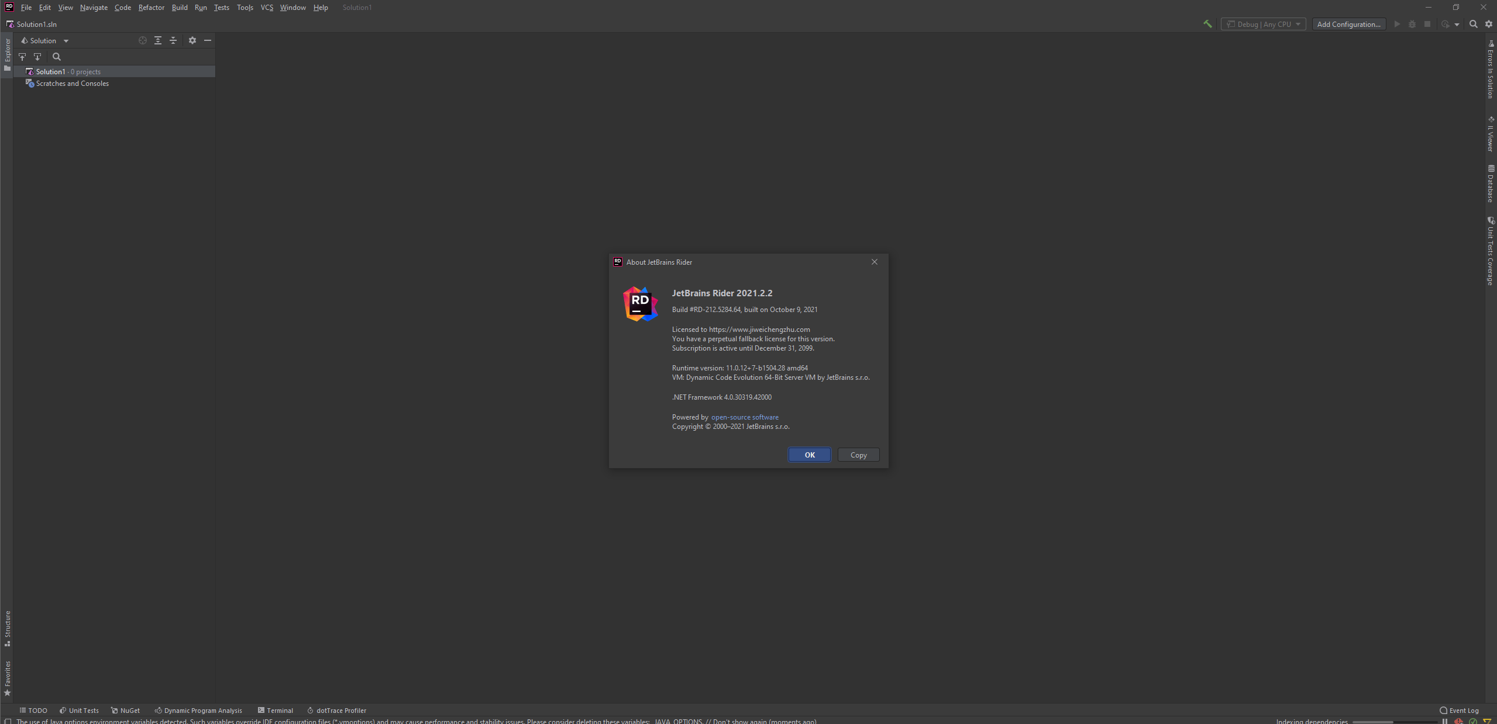Image resolution: width=1497 pixels, height=724 pixels.
Task: Click the Add Configuration button
Action: point(1348,24)
